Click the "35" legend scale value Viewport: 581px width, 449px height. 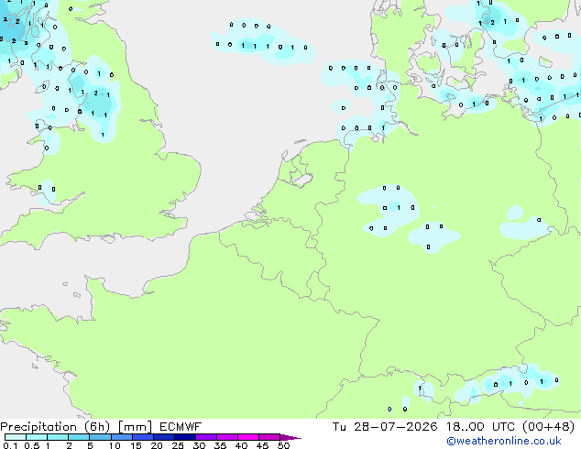tap(220, 445)
